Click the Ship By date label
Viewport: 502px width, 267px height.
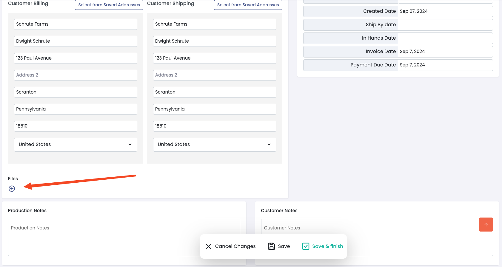click(x=381, y=25)
